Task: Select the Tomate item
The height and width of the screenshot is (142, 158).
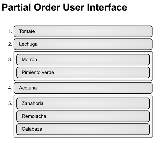Action: click(83, 31)
